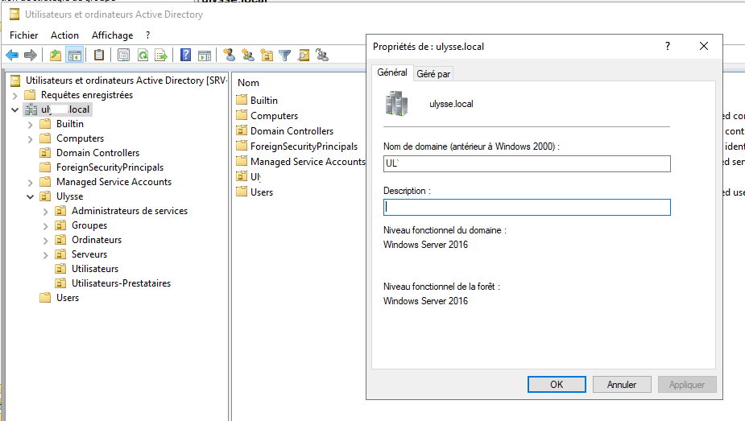The width and height of the screenshot is (745, 421).
Task: Collapse the domain .local tree node
Action: pos(14,109)
